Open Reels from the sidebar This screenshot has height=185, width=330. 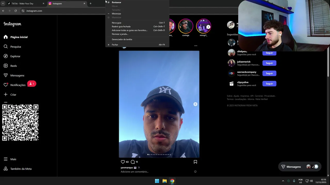point(10,66)
